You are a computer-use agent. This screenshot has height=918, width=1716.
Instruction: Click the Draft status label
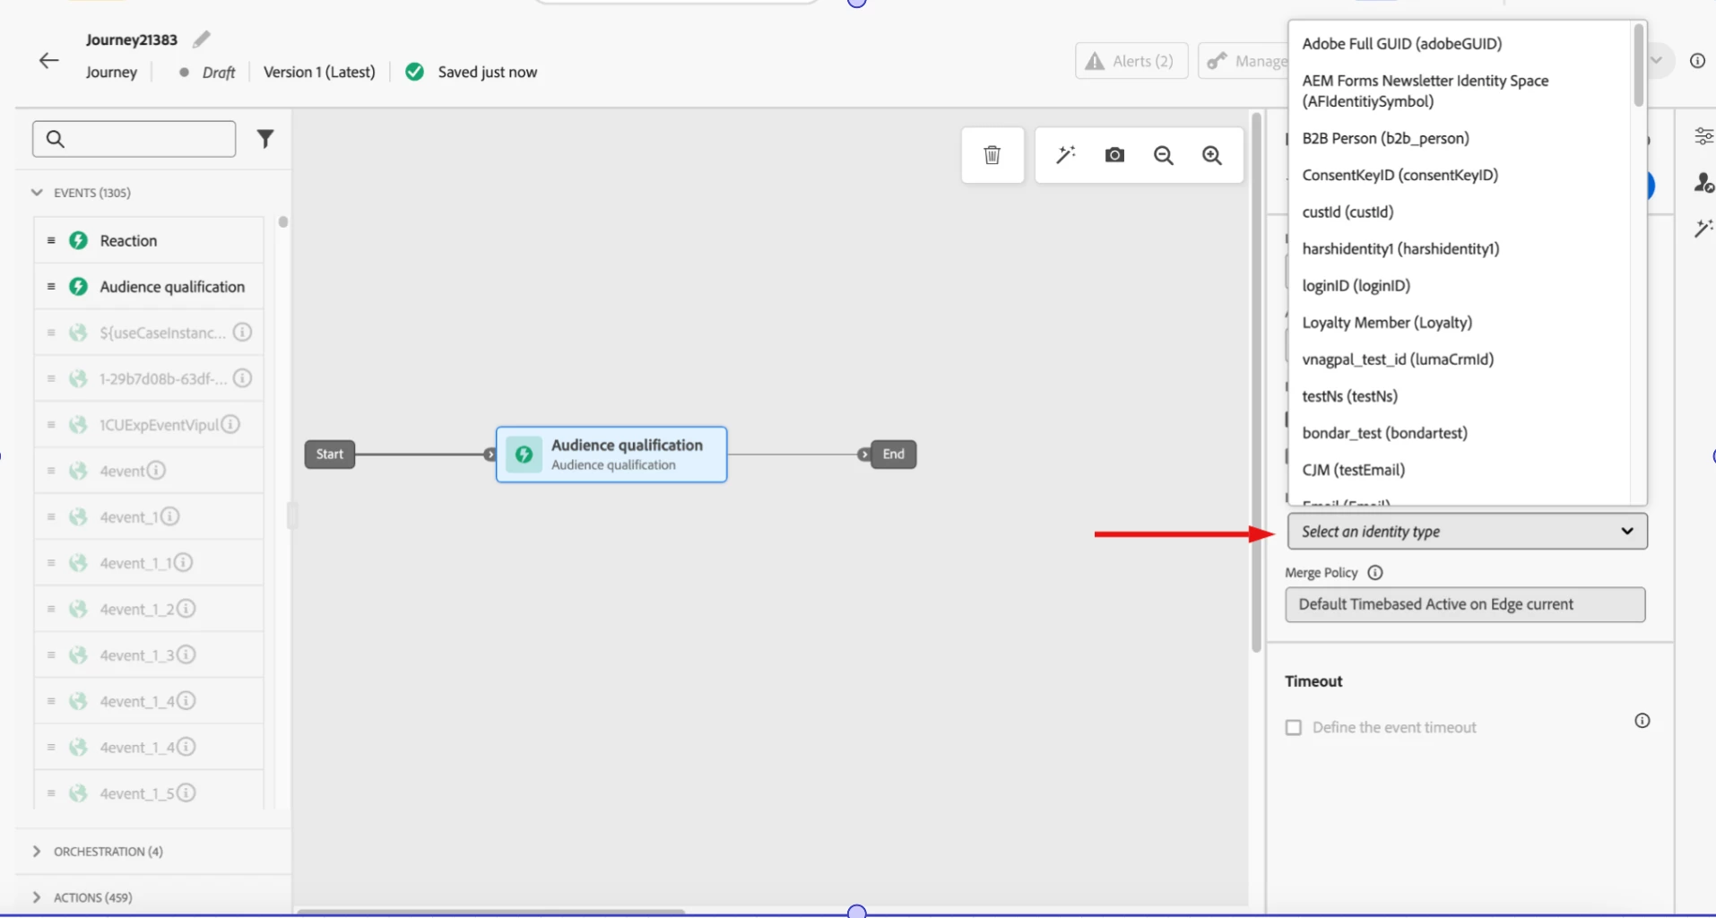pyautogui.click(x=219, y=73)
